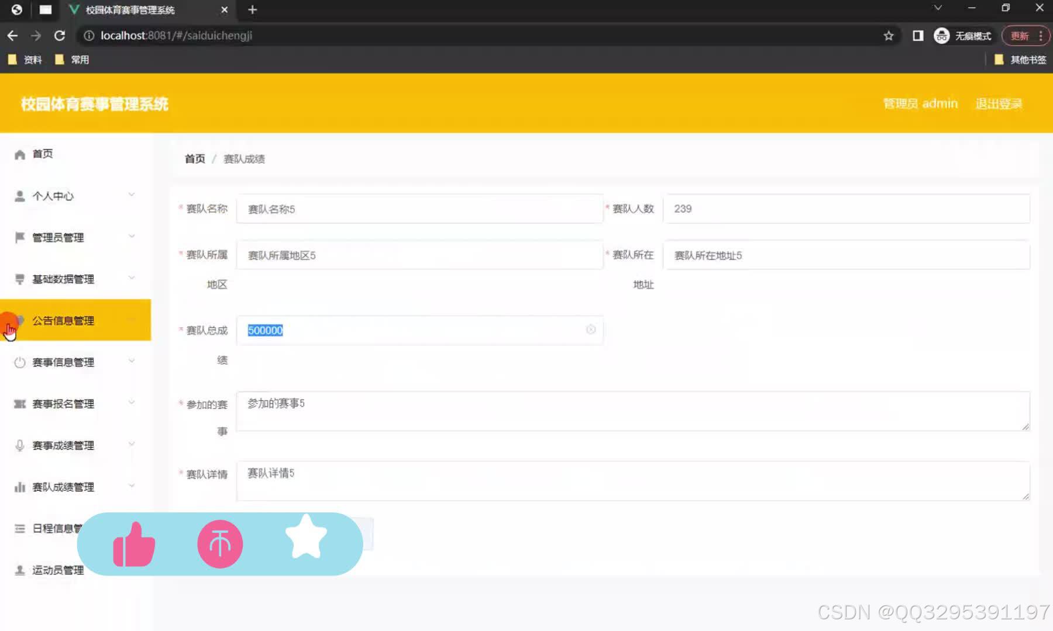Go forward with the browser forward arrow

(36, 36)
